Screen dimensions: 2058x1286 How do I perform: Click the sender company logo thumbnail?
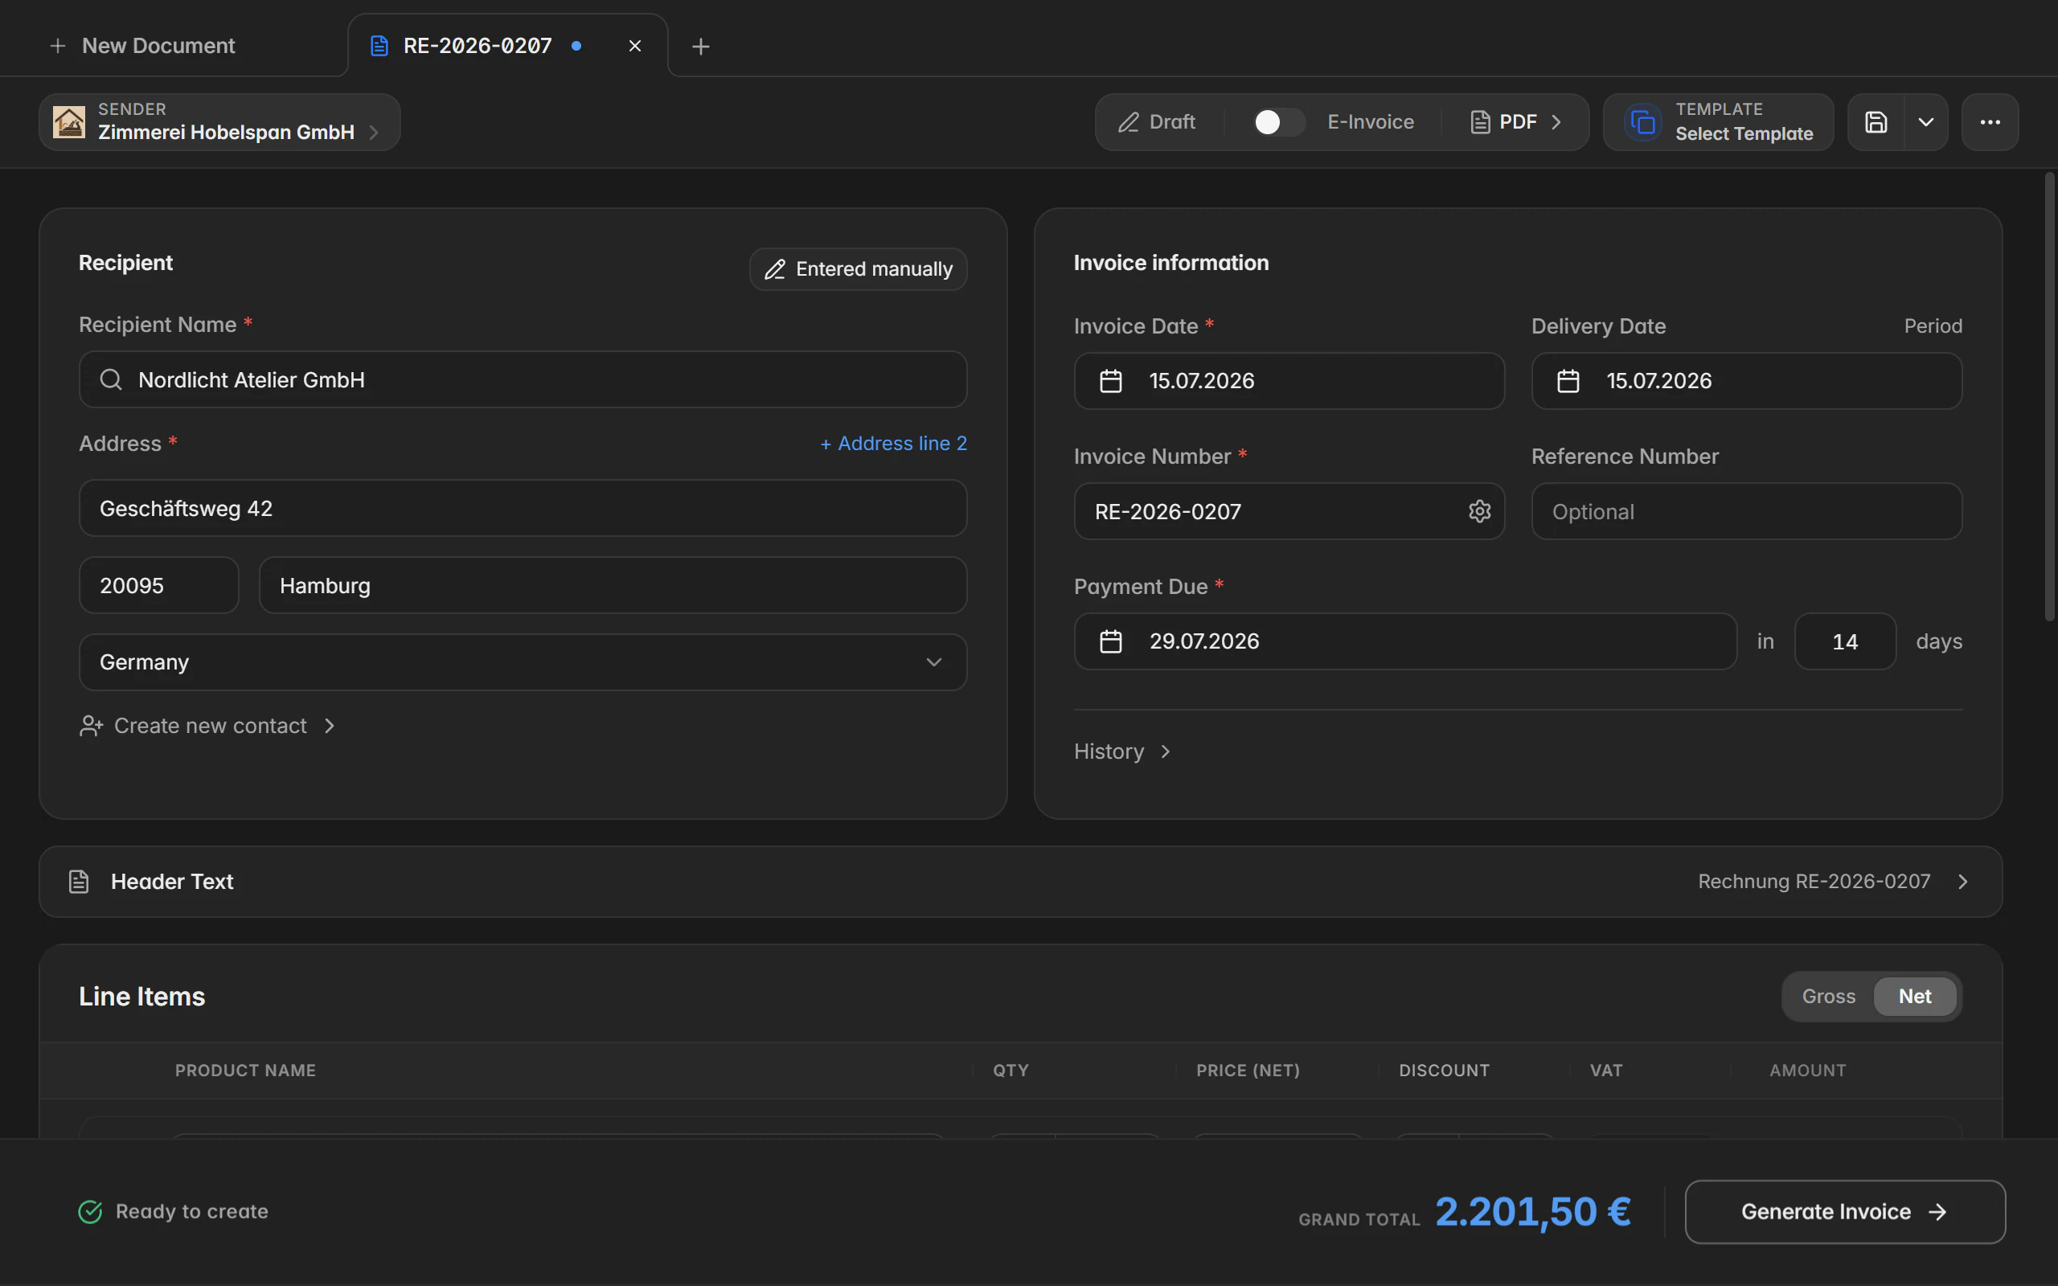point(69,122)
